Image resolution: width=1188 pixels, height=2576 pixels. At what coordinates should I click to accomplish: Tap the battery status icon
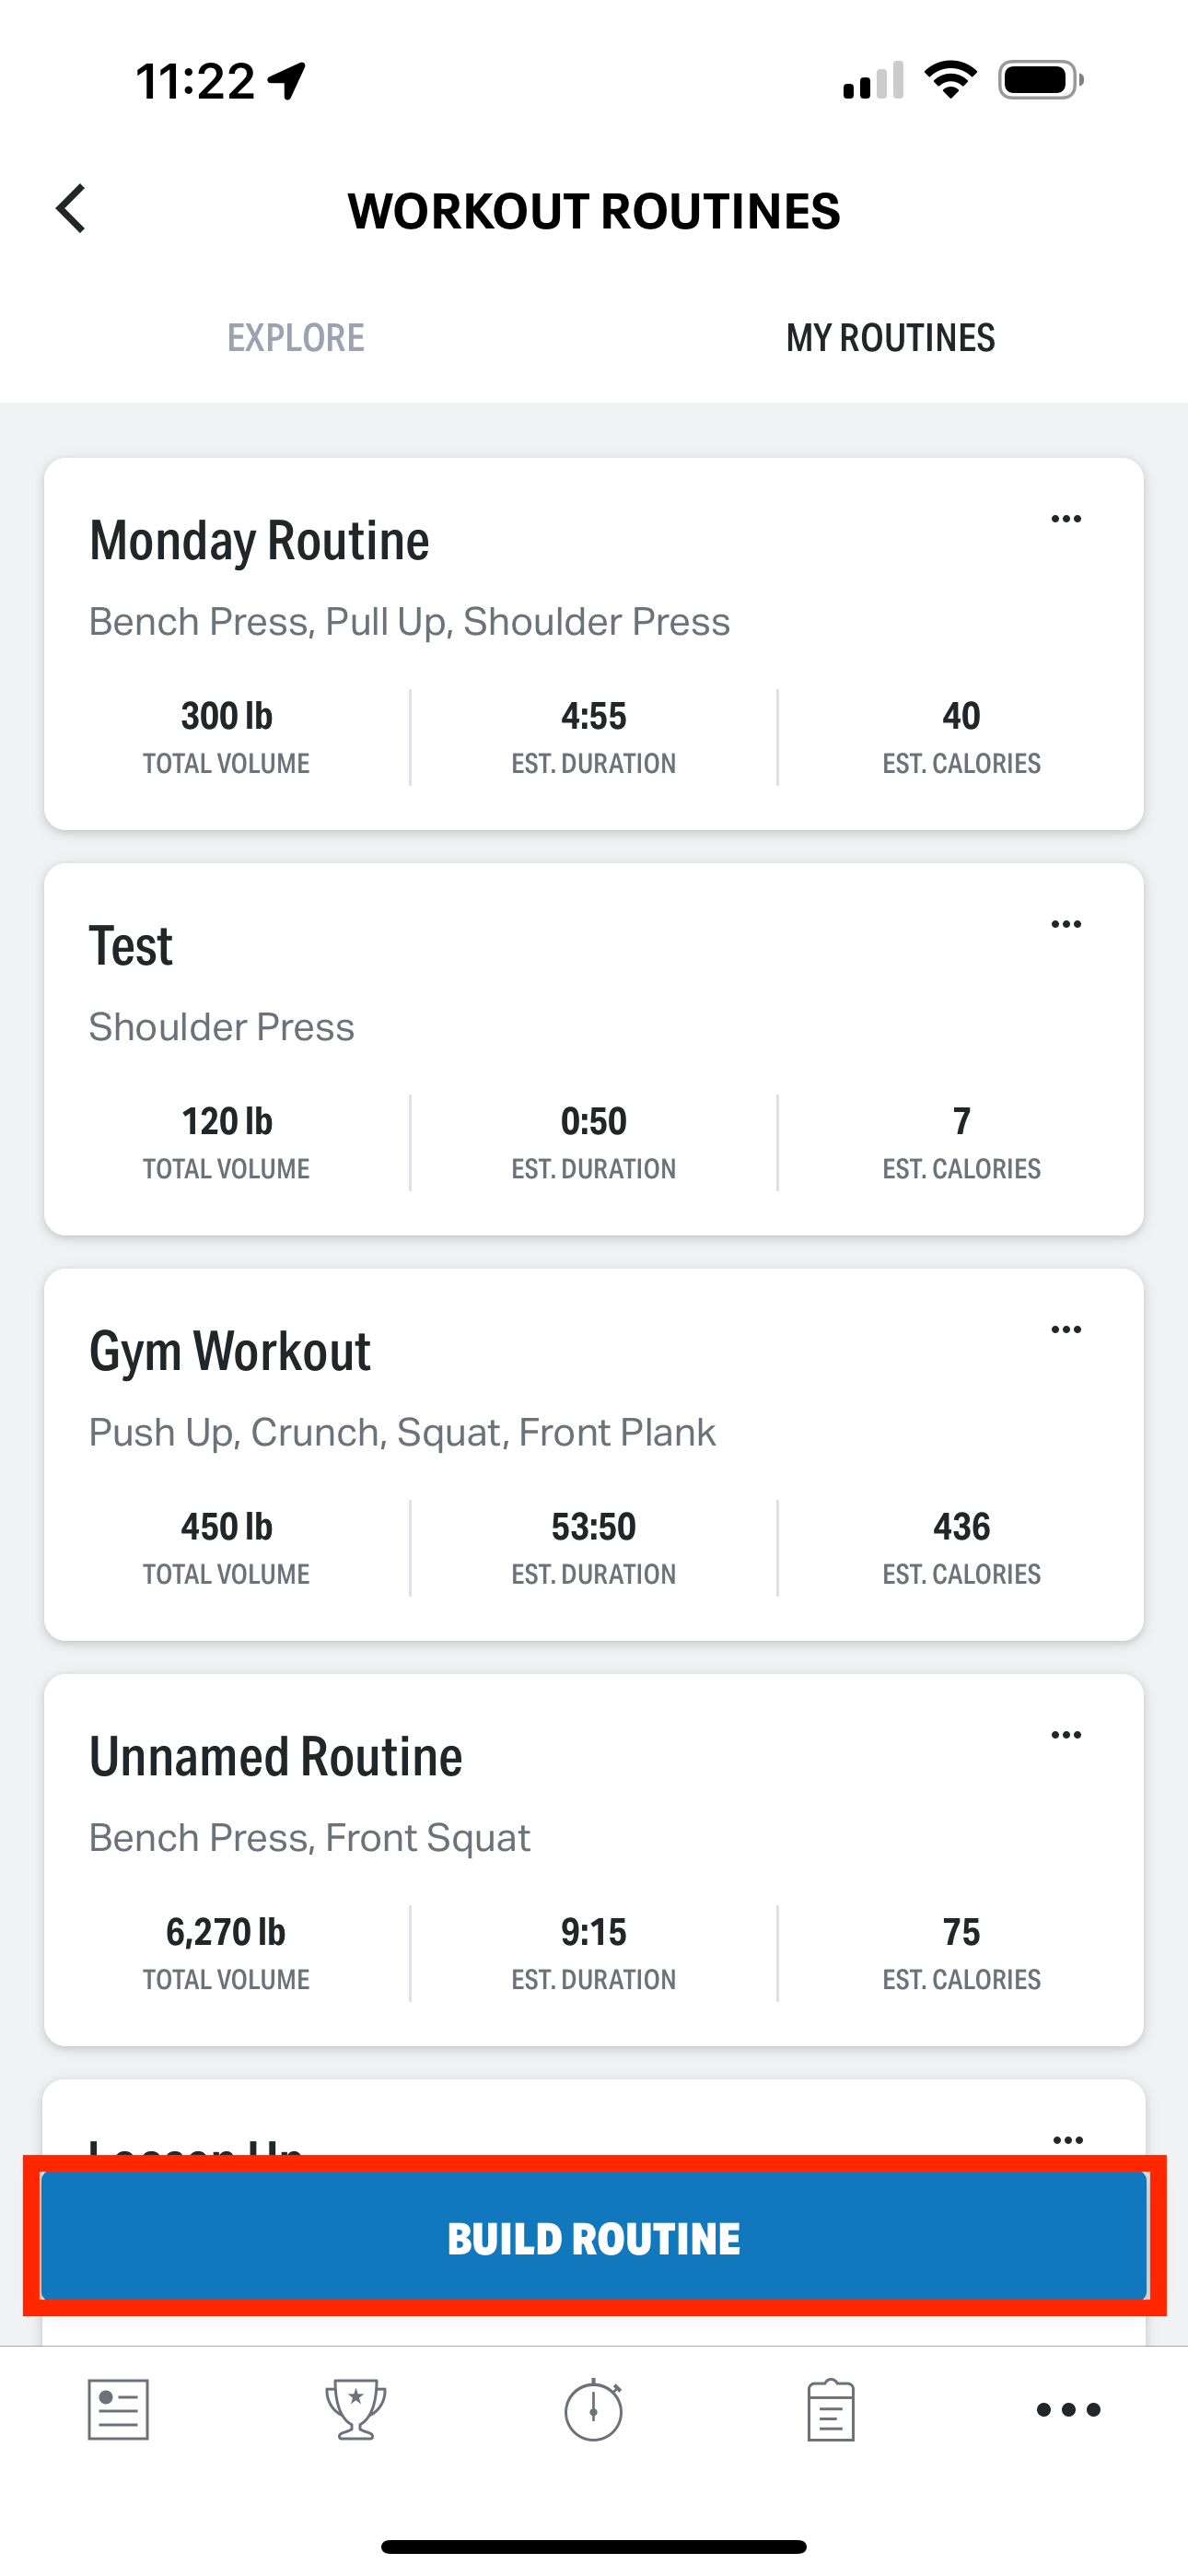(x=1040, y=80)
